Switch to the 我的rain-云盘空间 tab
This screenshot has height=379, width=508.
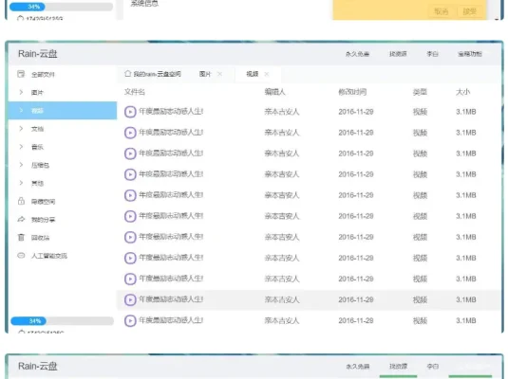tap(157, 74)
